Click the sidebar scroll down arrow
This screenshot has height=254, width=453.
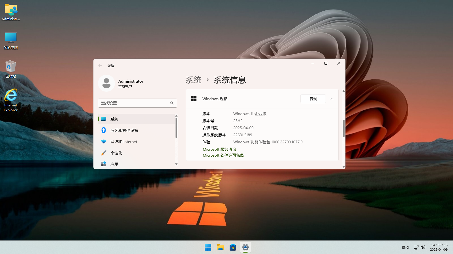[176, 164]
